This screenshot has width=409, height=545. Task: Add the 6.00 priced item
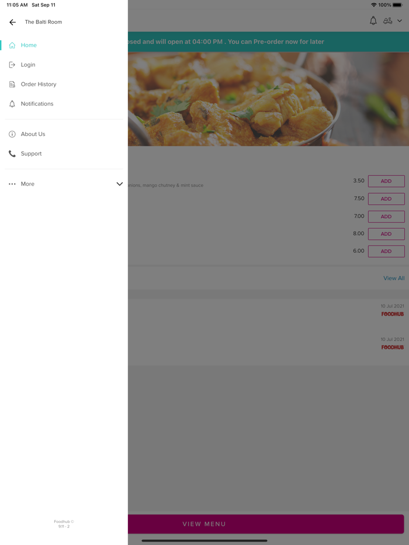(386, 251)
